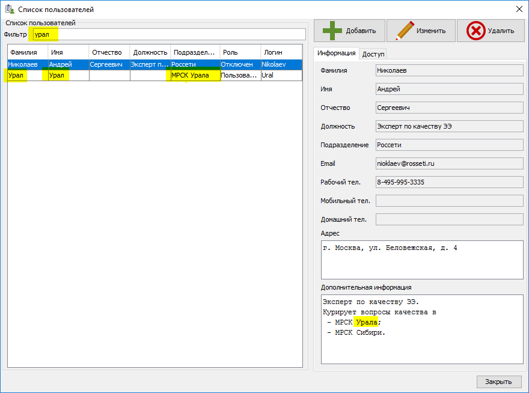Click the Адрес text area

tap(422, 260)
